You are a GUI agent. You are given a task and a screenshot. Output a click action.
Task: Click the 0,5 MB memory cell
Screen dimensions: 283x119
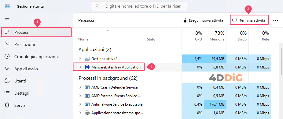(x=215, y=96)
